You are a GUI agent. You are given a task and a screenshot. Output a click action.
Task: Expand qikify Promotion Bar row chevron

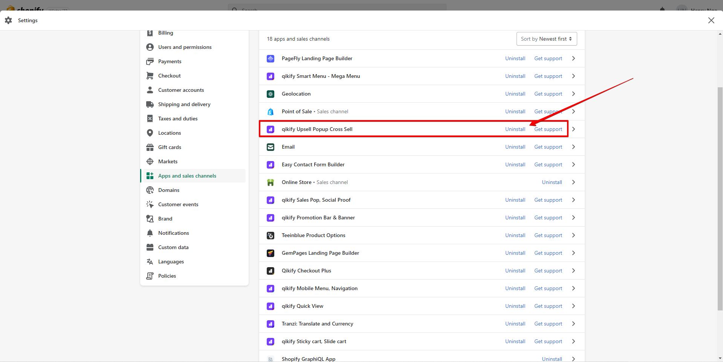(x=573, y=218)
